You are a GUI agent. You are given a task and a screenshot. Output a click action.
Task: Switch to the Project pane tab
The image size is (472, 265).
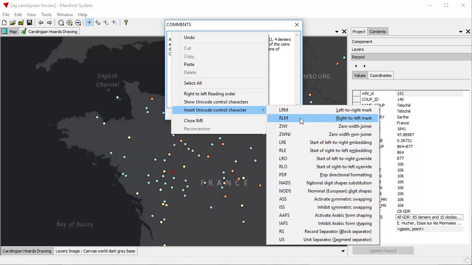pyautogui.click(x=359, y=32)
